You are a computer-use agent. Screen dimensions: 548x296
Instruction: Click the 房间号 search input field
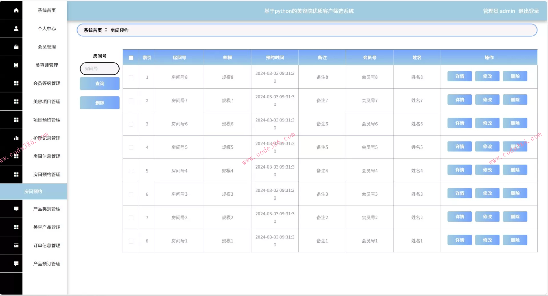coord(100,69)
